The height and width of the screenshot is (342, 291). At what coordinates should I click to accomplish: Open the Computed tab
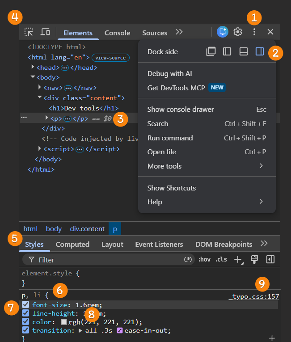[x=72, y=244]
